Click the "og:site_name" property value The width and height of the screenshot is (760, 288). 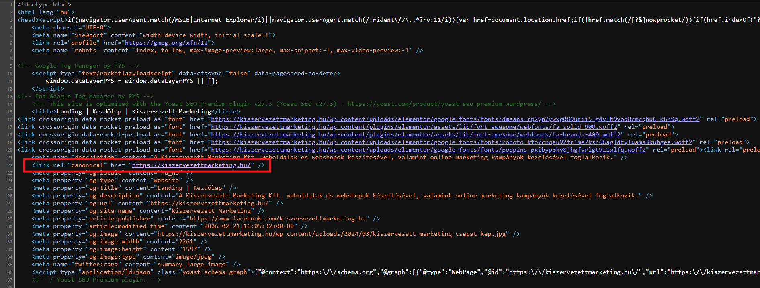pos(111,211)
